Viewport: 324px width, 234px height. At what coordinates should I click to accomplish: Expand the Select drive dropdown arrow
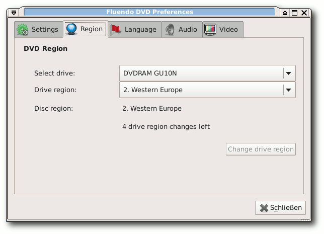click(x=289, y=73)
